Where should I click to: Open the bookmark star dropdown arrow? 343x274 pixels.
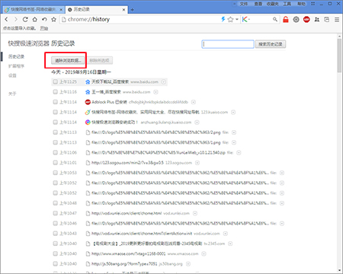click(x=237, y=19)
